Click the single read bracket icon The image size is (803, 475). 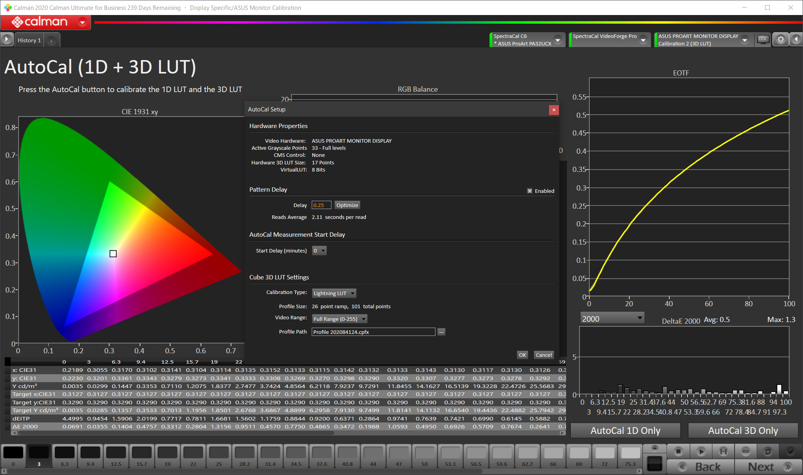(x=723, y=451)
